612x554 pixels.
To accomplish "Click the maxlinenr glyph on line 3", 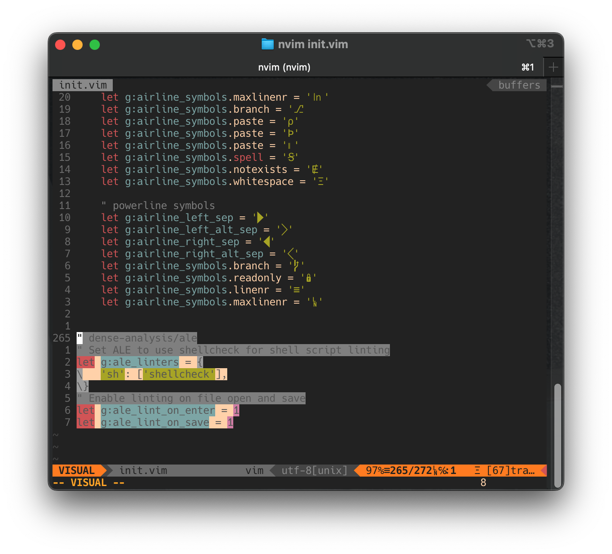I will (x=315, y=302).
